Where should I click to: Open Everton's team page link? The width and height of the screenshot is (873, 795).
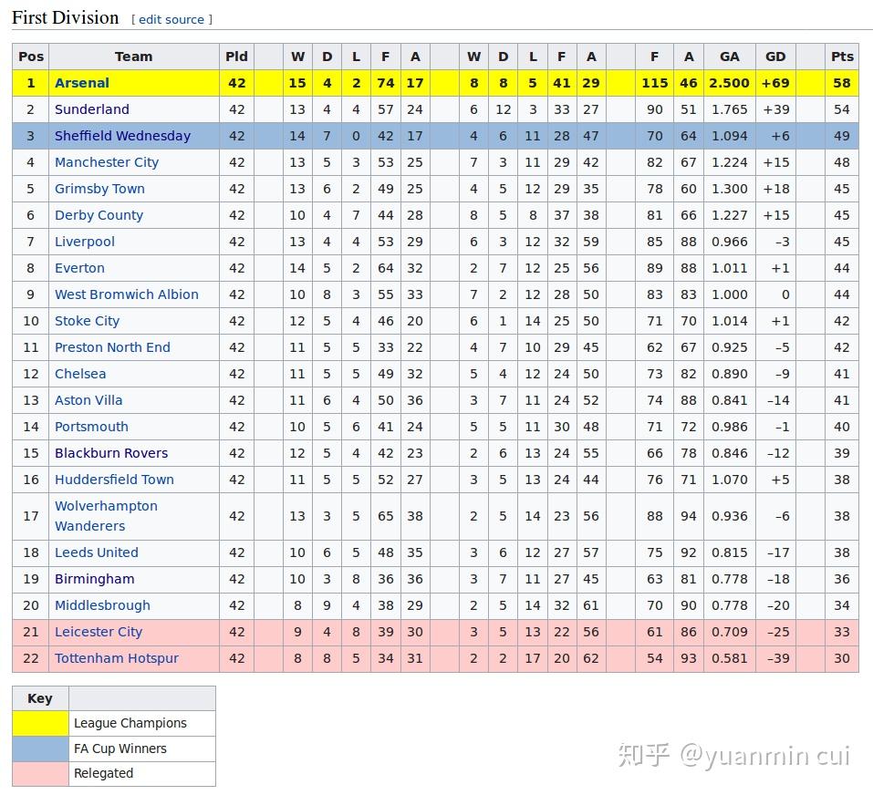[x=79, y=268]
